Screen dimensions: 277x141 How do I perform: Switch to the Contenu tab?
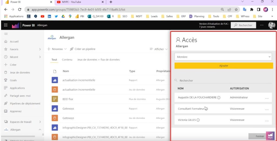click(x=67, y=60)
